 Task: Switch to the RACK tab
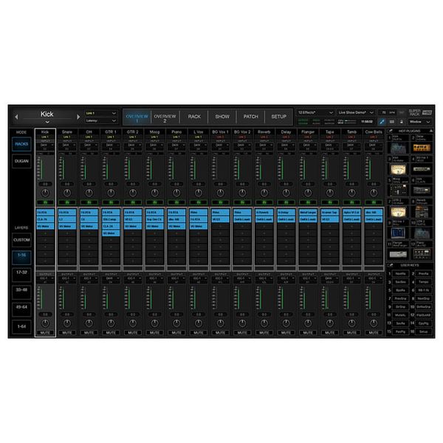pyautogui.click(x=194, y=117)
